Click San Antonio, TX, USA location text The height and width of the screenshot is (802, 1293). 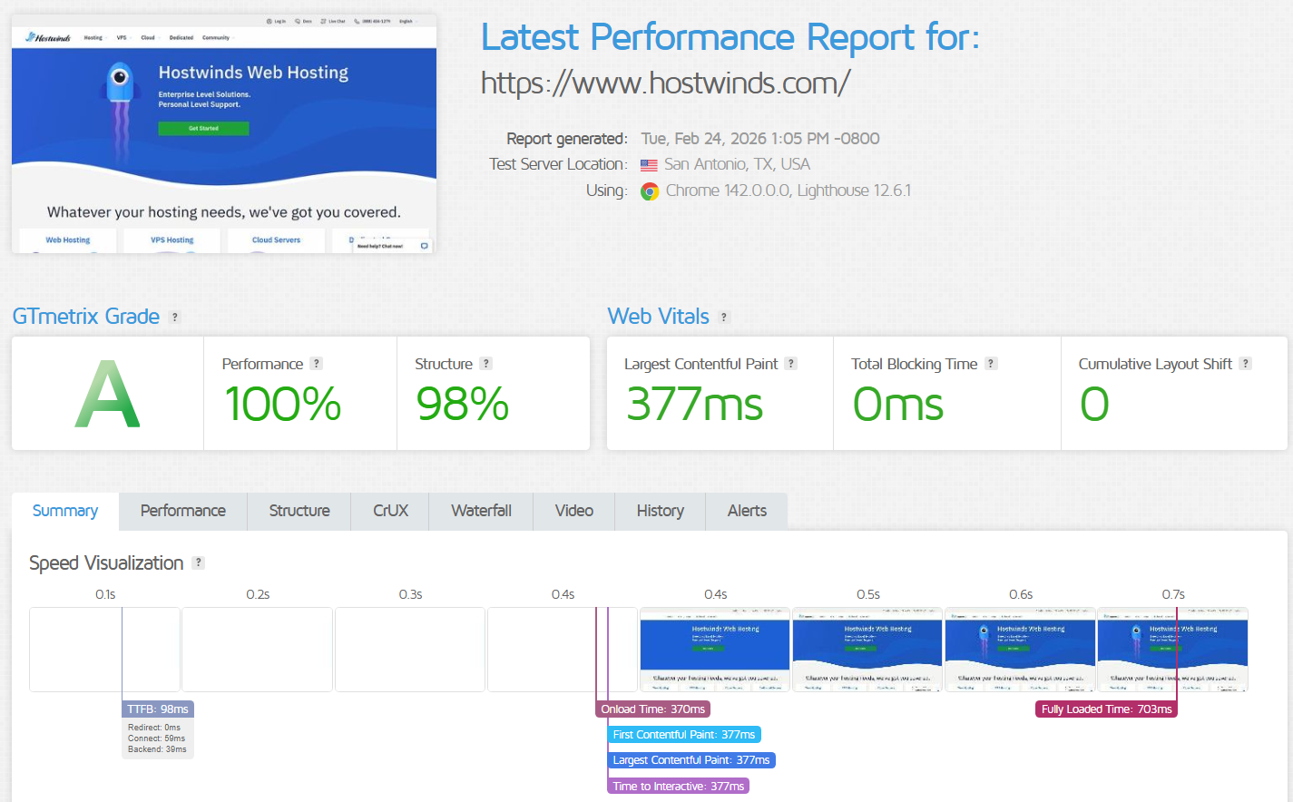[x=737, y=164]
